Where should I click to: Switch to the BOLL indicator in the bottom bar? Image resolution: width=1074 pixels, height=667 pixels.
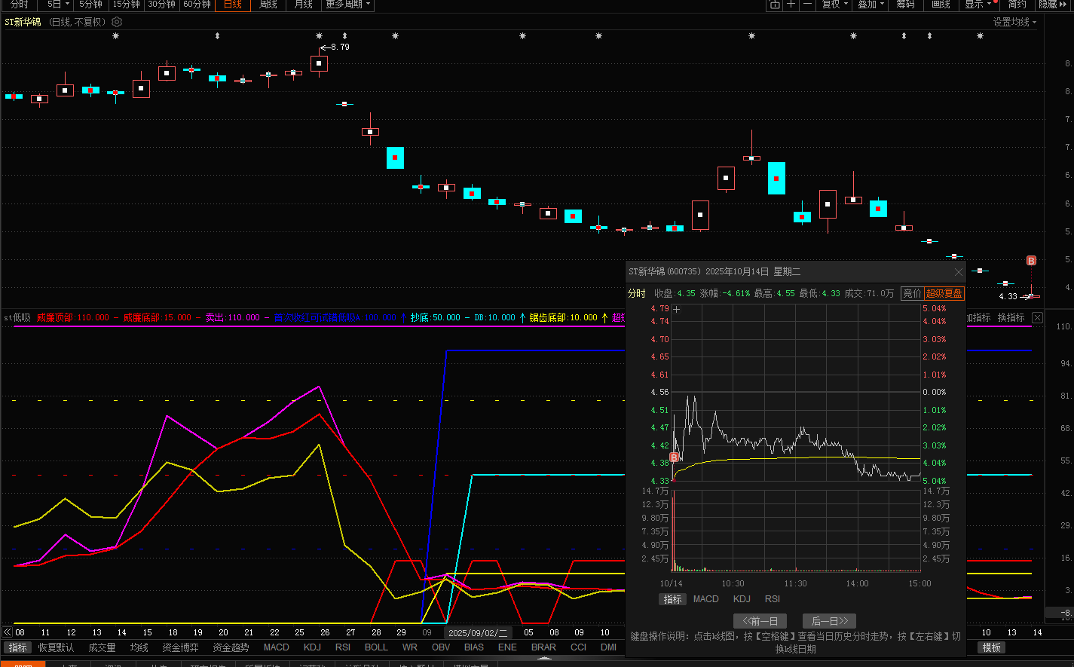point(376,647)
